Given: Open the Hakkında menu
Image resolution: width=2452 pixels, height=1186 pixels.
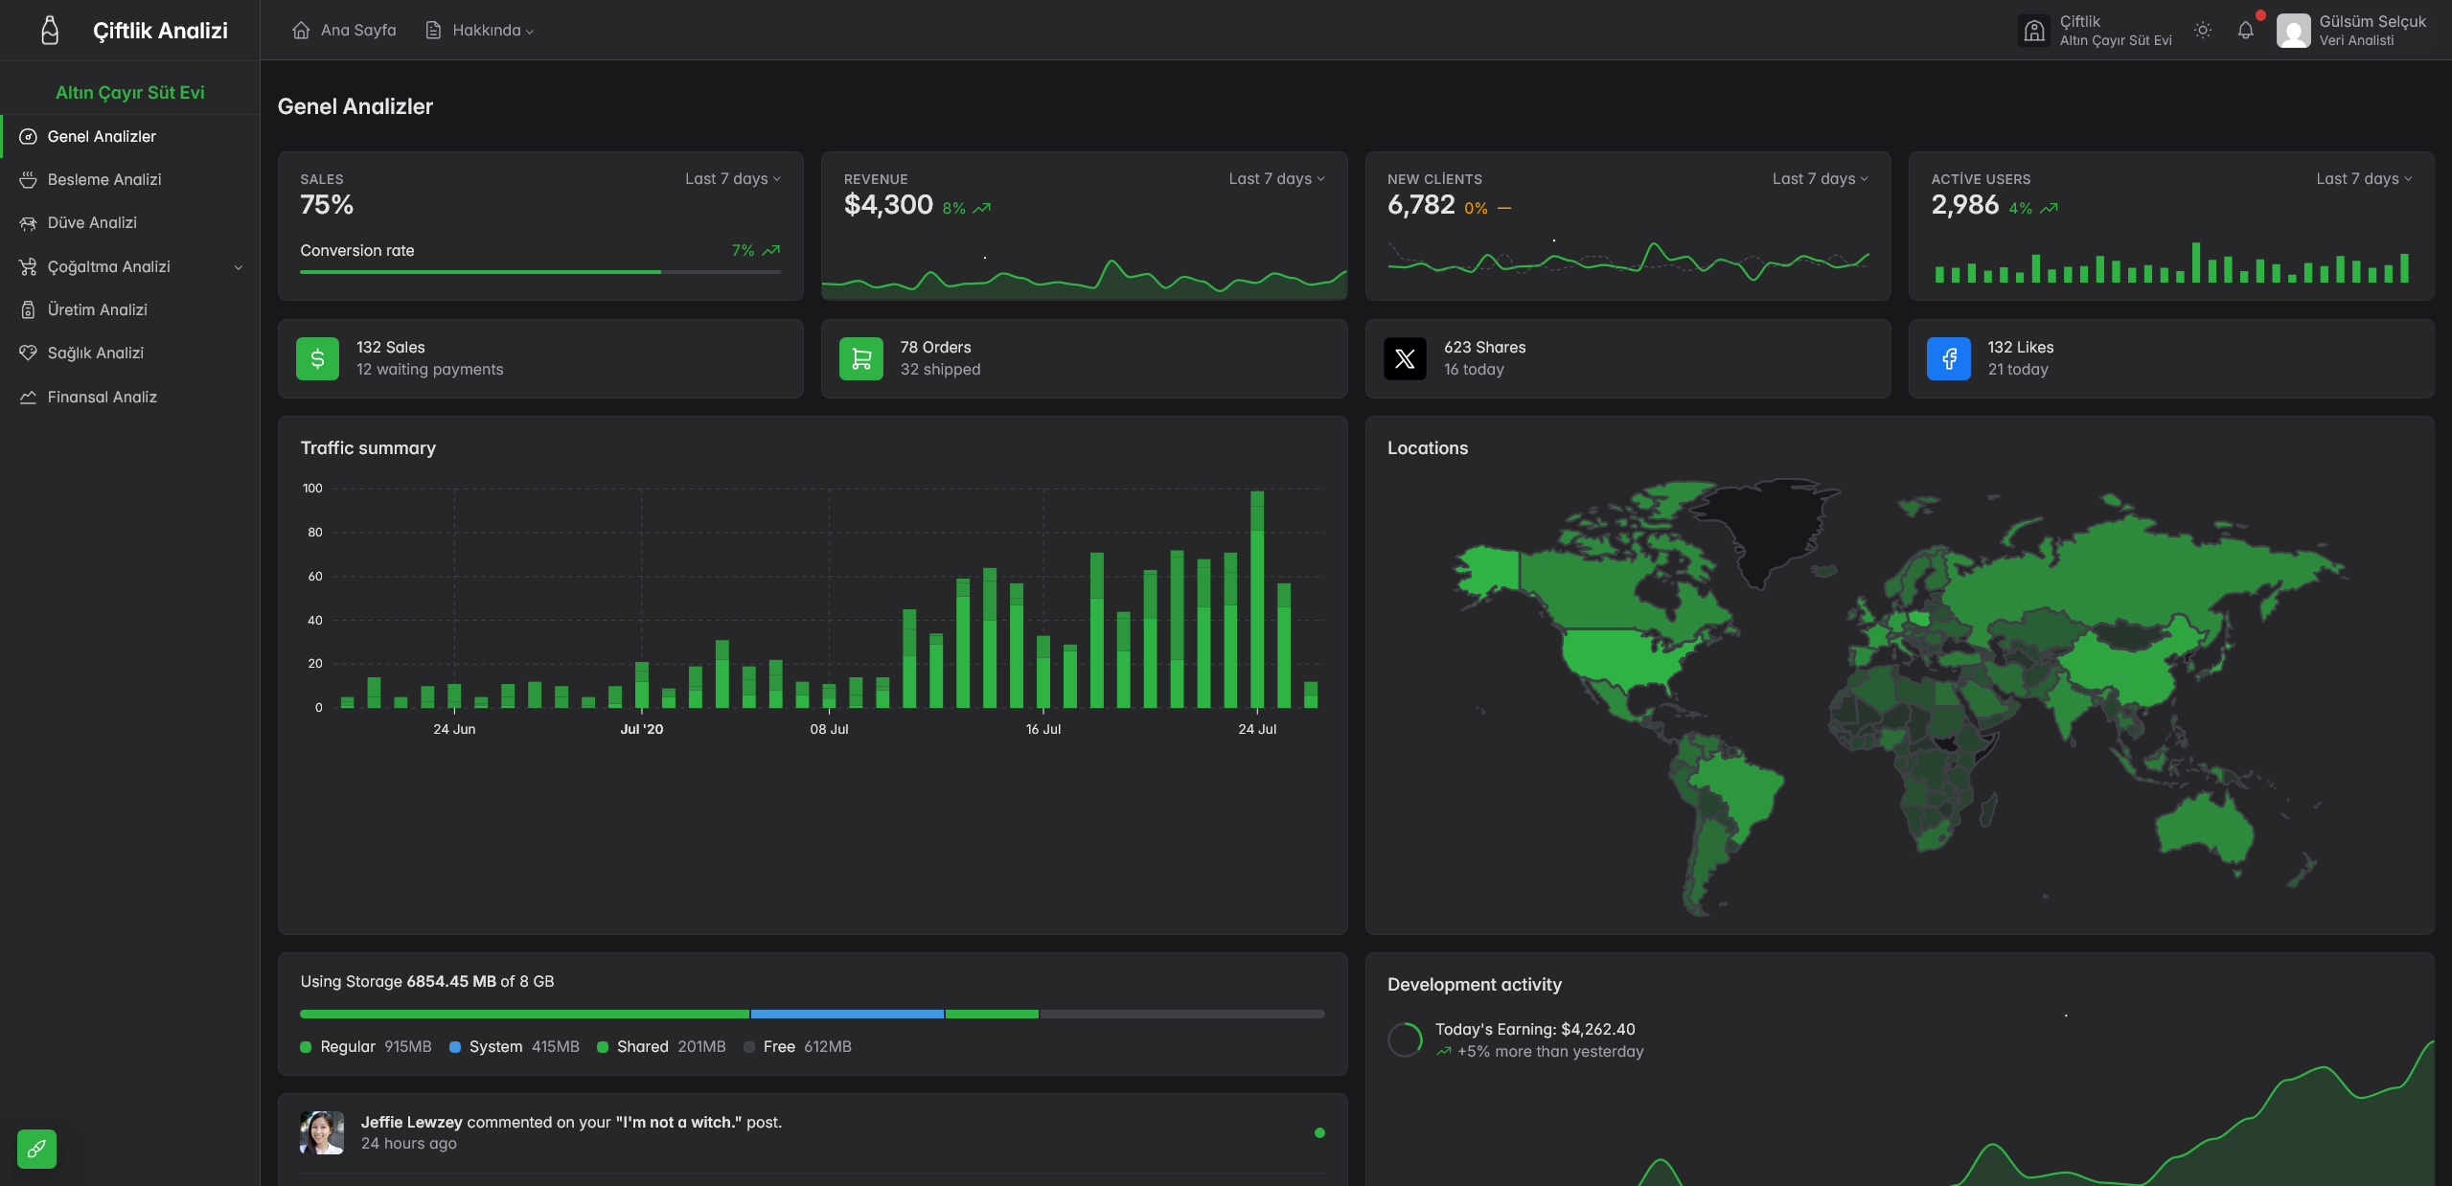Looking at the screenshot, I should pyautogui.click(x=492, y=31).
